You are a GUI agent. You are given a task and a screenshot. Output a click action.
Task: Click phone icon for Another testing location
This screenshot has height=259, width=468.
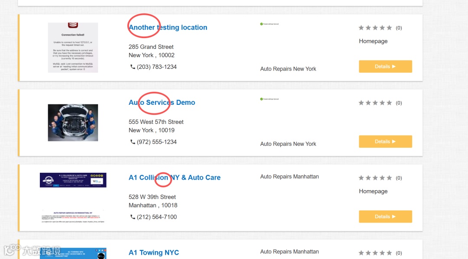pyautogui.click(x=133, y=67)
